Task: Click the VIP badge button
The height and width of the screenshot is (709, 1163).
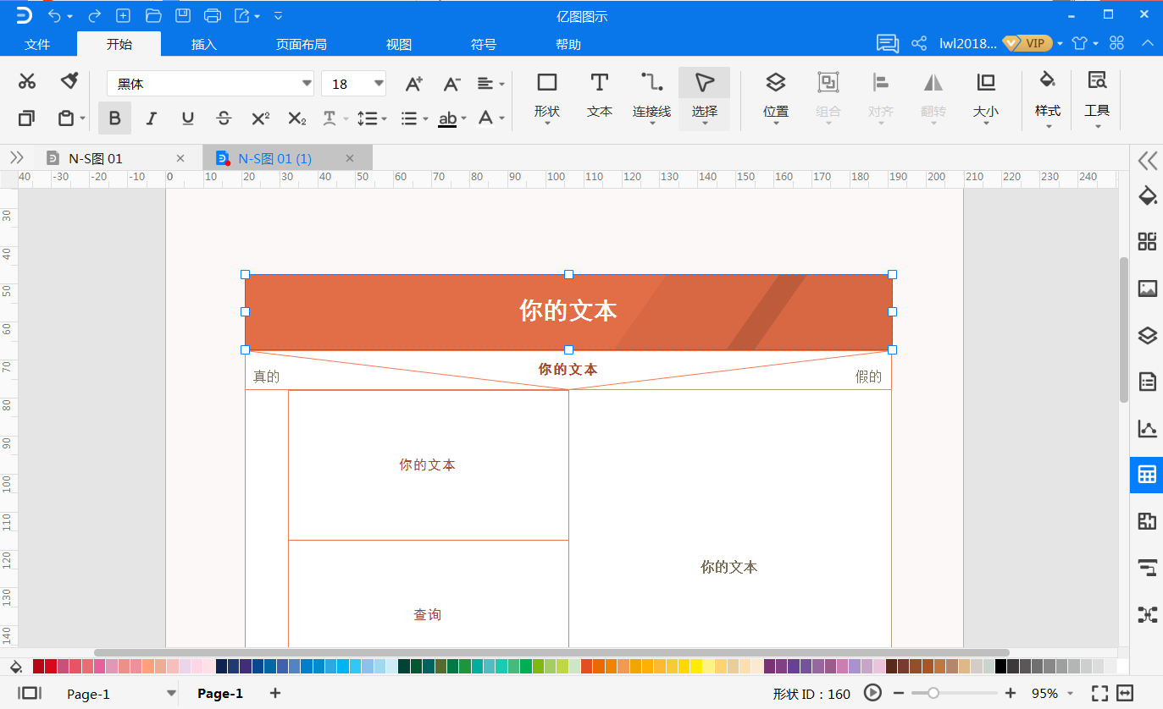Action: coord(1027,43)
